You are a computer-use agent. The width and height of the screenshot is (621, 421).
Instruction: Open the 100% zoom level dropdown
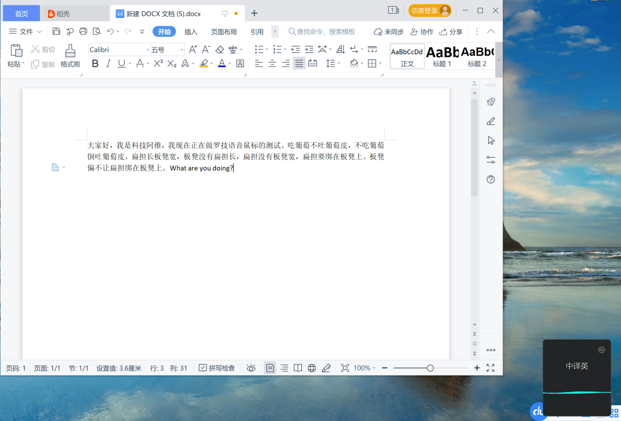click(365, 368)
